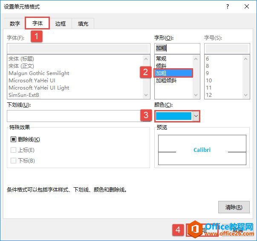Switch to the 边框 tab

click(61, 24)
